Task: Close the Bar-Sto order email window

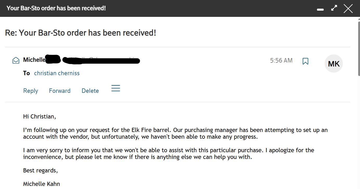Action: click(348, 9)
